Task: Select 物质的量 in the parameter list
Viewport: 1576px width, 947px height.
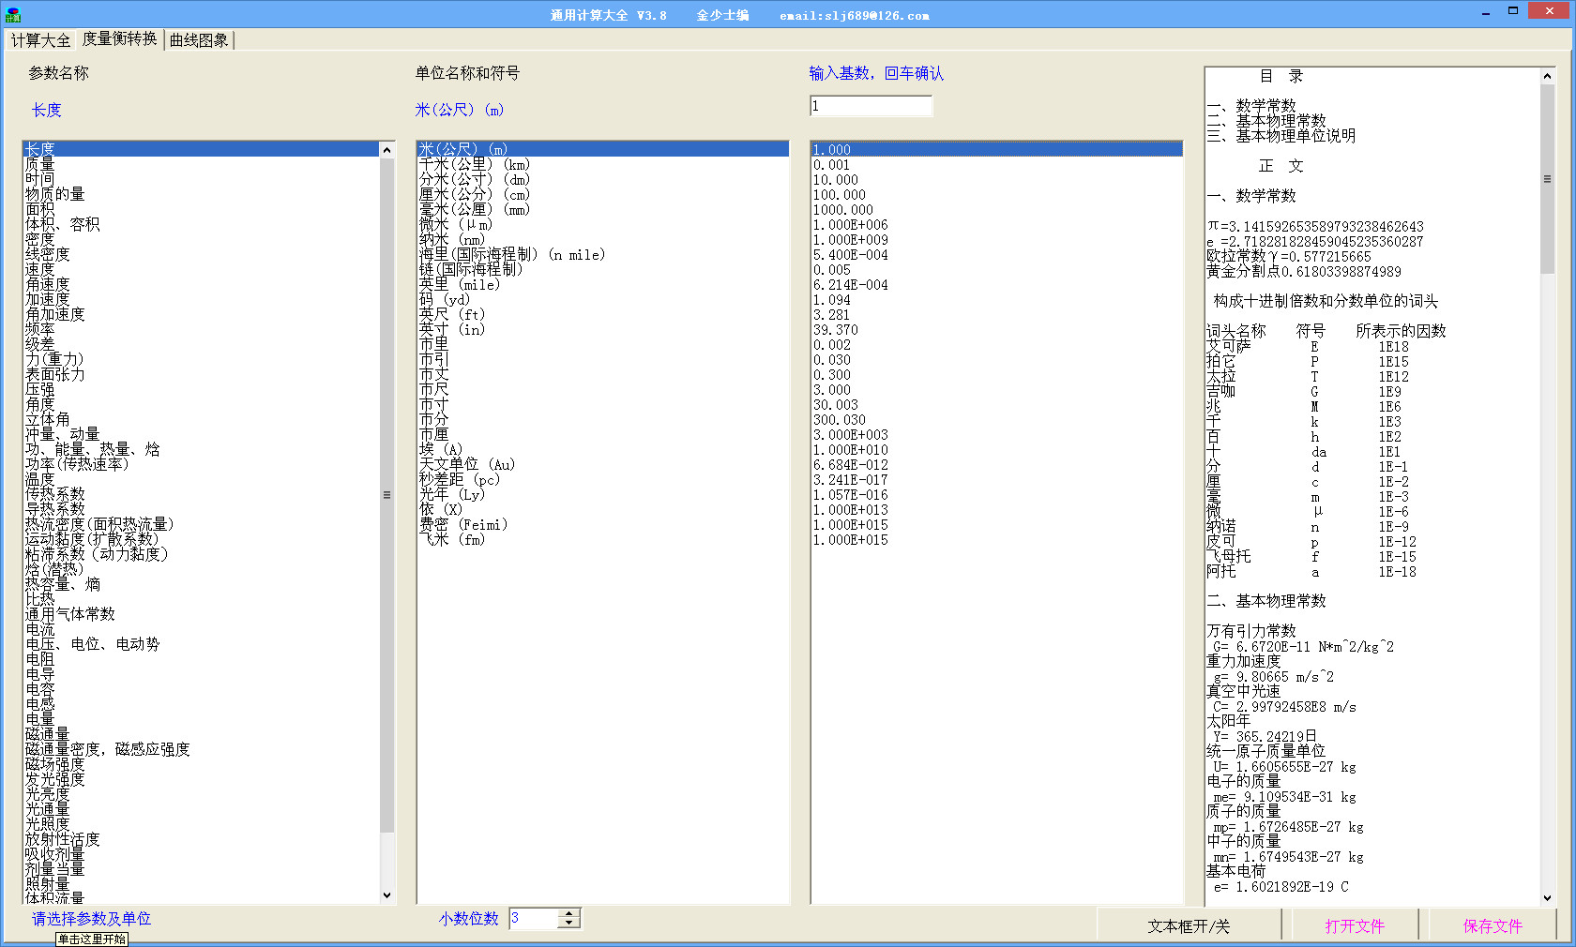Action: (x=201, y=194)
